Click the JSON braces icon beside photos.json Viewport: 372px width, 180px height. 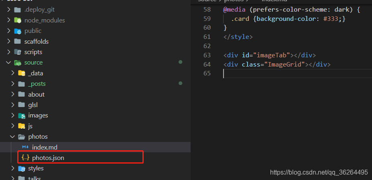[25, 158]
